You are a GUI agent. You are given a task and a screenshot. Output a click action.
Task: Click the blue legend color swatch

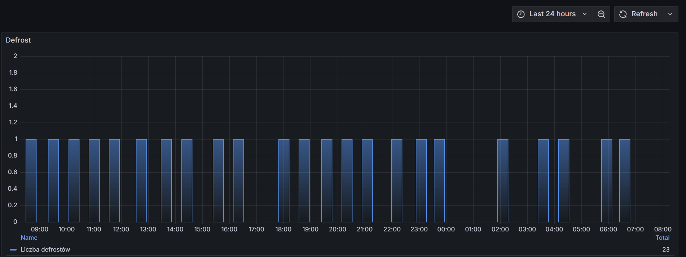pos(13,249)
